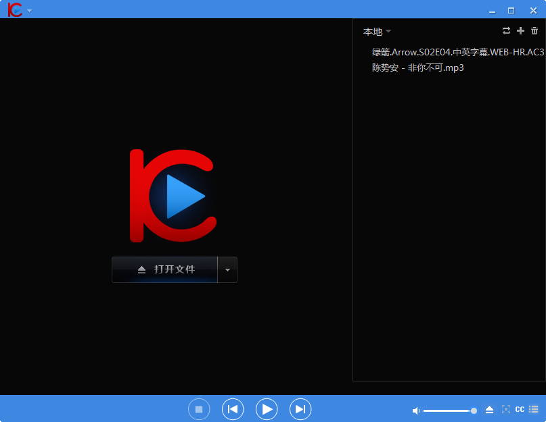Image resolution: width=546 pixels, height=422 pixels.
Task: Close the player window
Action: [533, 11]
